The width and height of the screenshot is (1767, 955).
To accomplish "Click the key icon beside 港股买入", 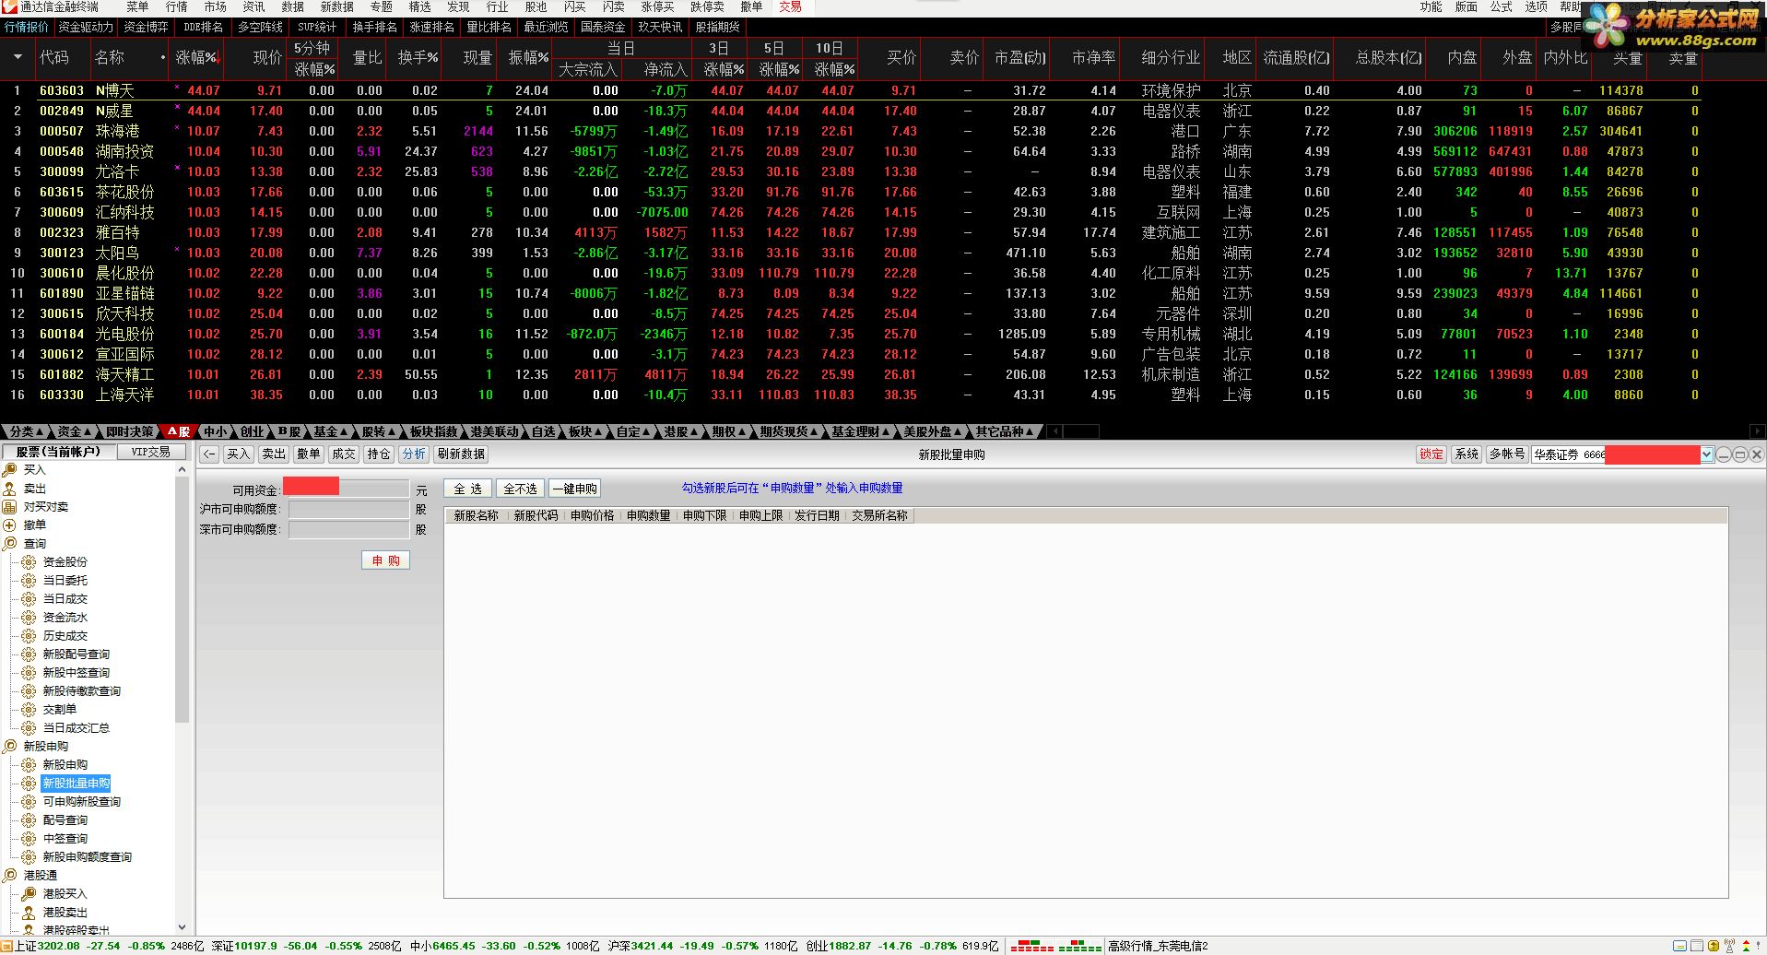I will (x=29, y=894).
